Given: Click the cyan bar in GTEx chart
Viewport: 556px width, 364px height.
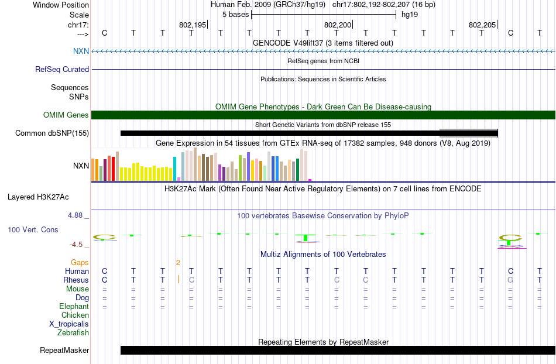Looking at the screenshot, I should (x=174, y=169).
